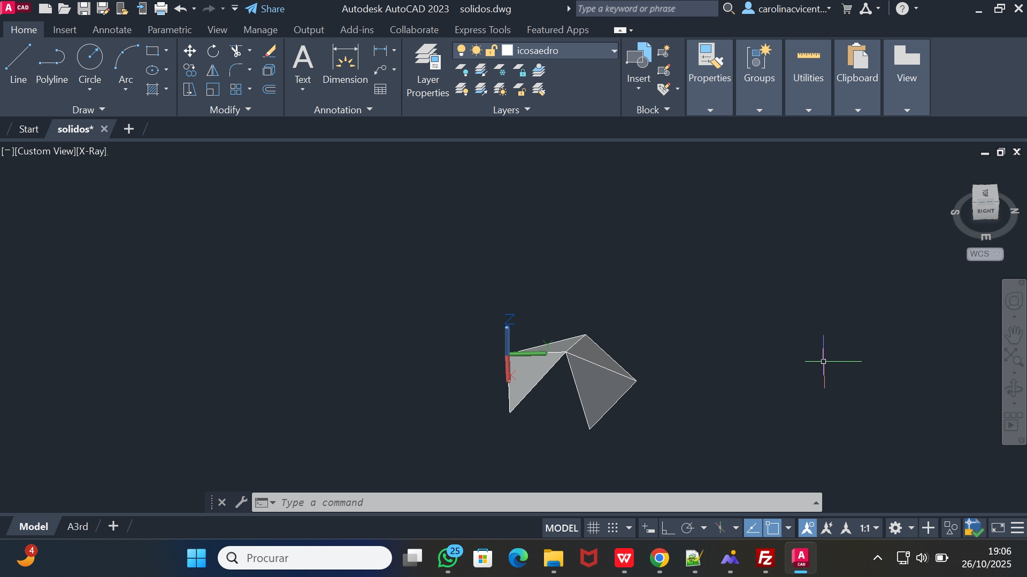This screenshot has height=577, width=1027.
Task: Select the Mirror tool
Action: [x=213, y=70]
